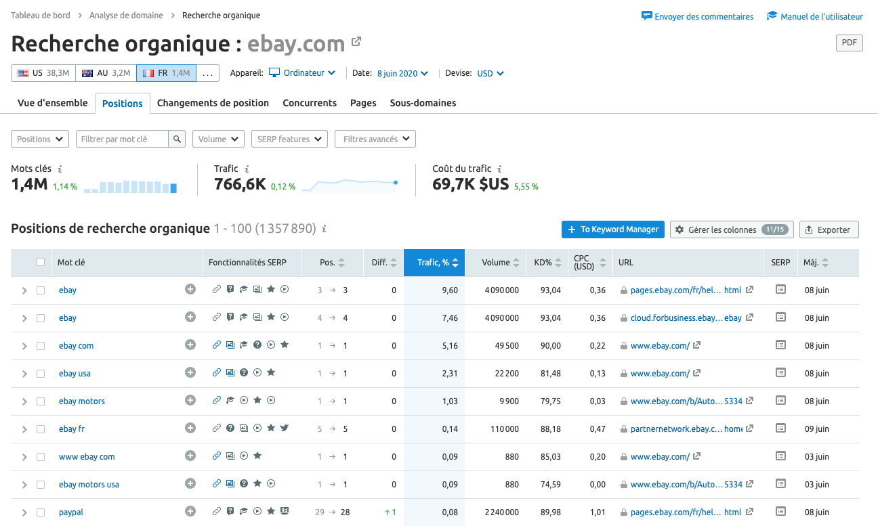This screenshot has width=878, height=526.
Task: Check the box for 'ebay usa' row
Action: click(41, 374)
